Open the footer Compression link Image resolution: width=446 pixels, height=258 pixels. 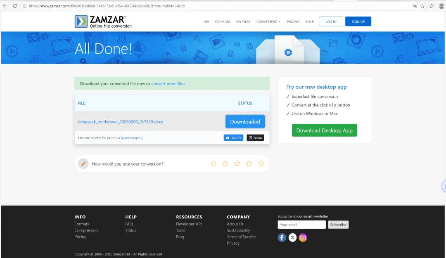tap(86, 230)
